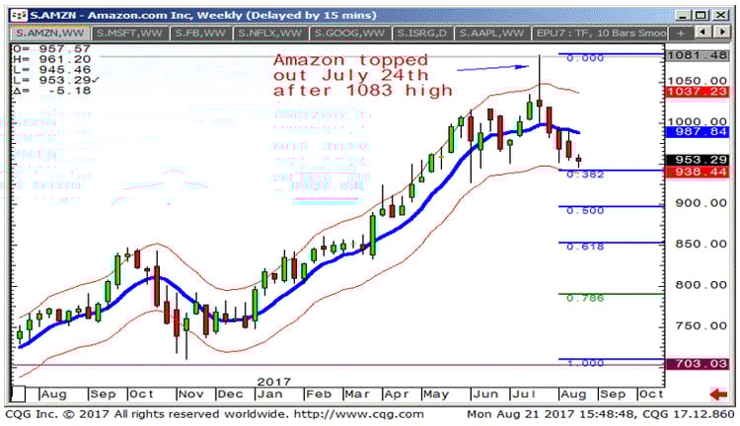
Task: Click the CQG chart window icon in the title bar
Action: click(x=19, y=15)
